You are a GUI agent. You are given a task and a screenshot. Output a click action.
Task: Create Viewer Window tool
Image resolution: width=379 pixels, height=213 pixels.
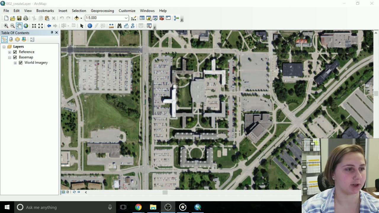(x=149, y=26)
